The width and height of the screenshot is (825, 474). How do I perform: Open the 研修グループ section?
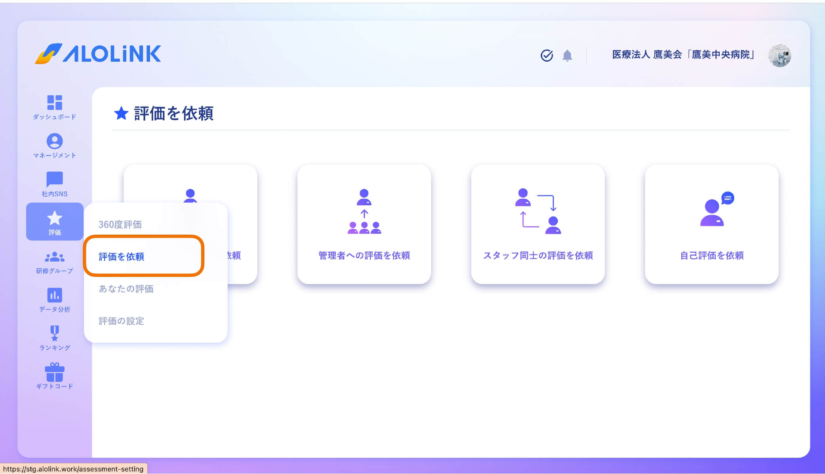pos(55,259)
